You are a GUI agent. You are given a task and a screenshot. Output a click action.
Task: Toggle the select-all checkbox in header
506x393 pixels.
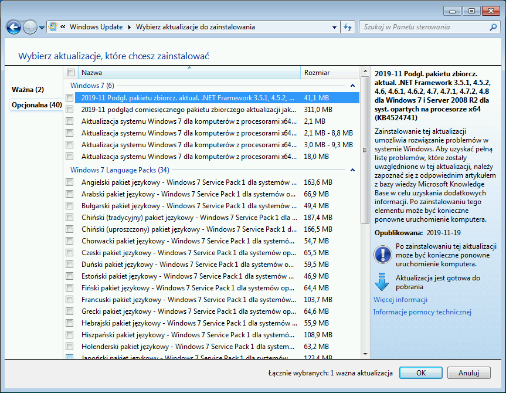tap(71, 72)
